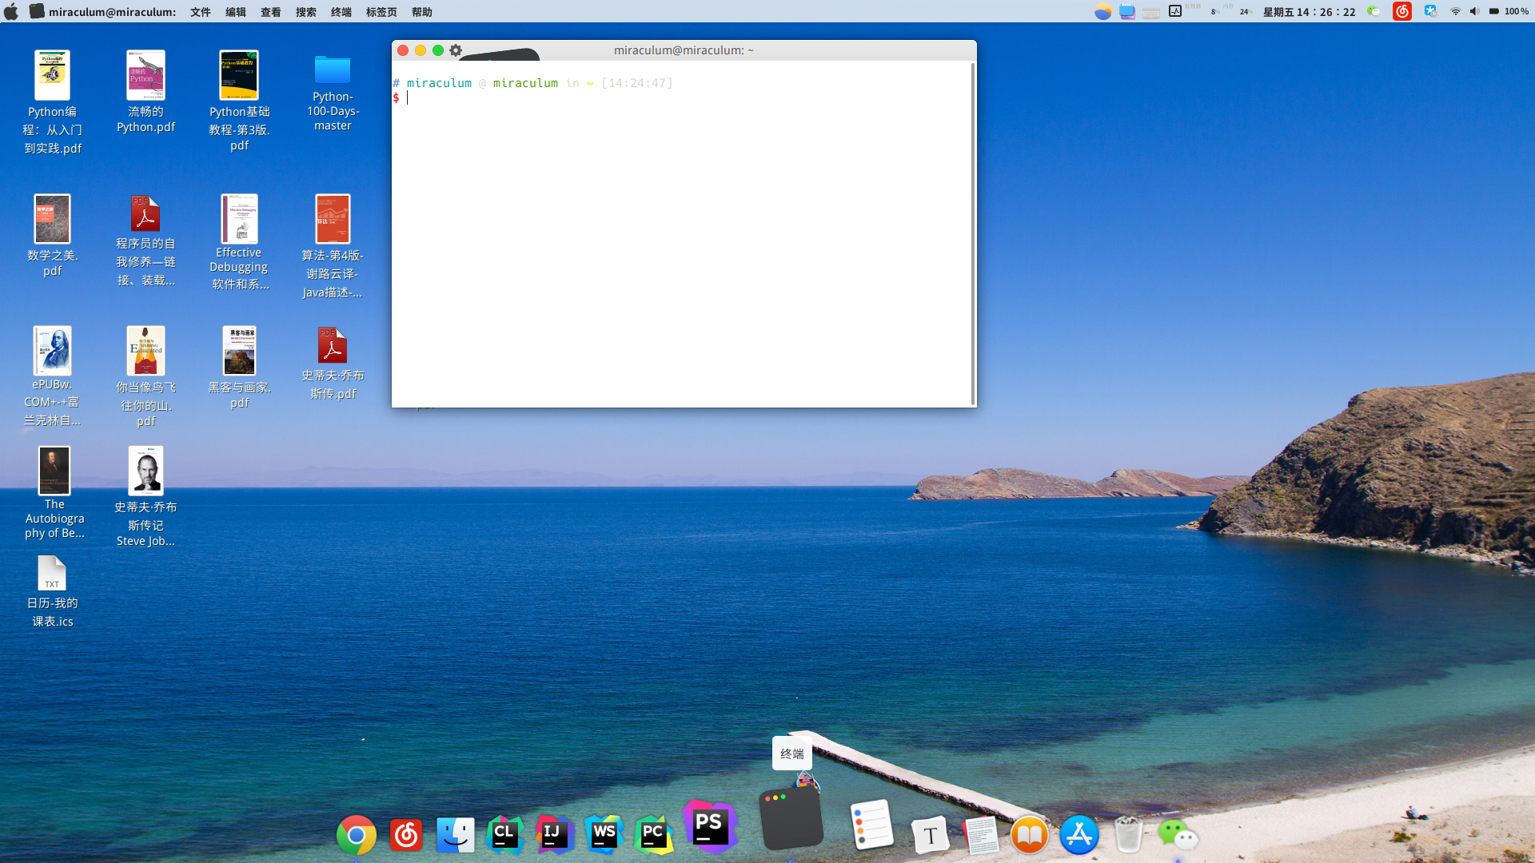Launch WebStorm from the dock
This screenshot has width=1535, height=863.
coord(604,835)
